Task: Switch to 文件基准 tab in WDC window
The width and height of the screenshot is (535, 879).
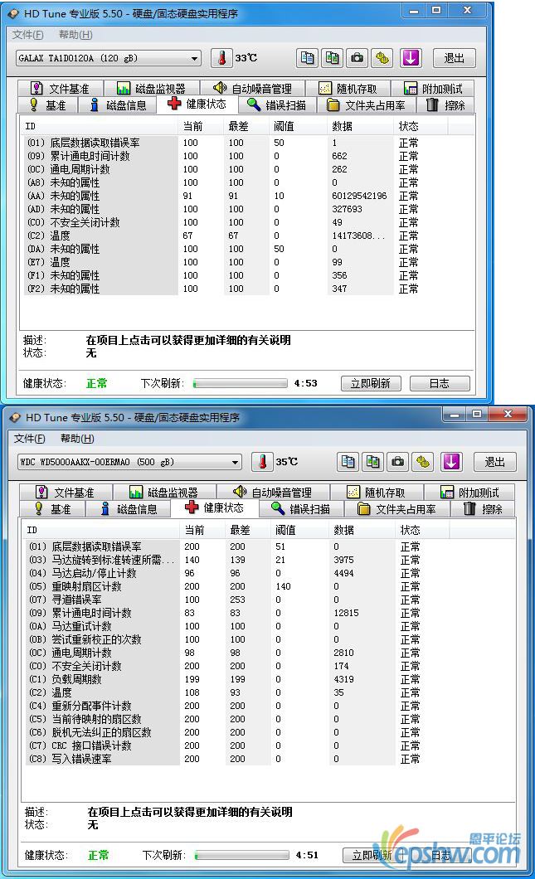Action: point(65,493)
